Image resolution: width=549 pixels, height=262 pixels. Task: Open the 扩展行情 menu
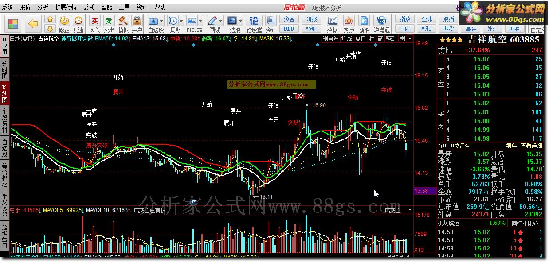(66, 8)
